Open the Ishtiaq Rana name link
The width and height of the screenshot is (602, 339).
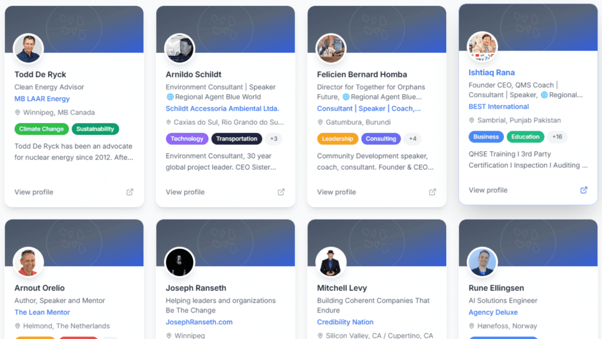coord(491,72)
